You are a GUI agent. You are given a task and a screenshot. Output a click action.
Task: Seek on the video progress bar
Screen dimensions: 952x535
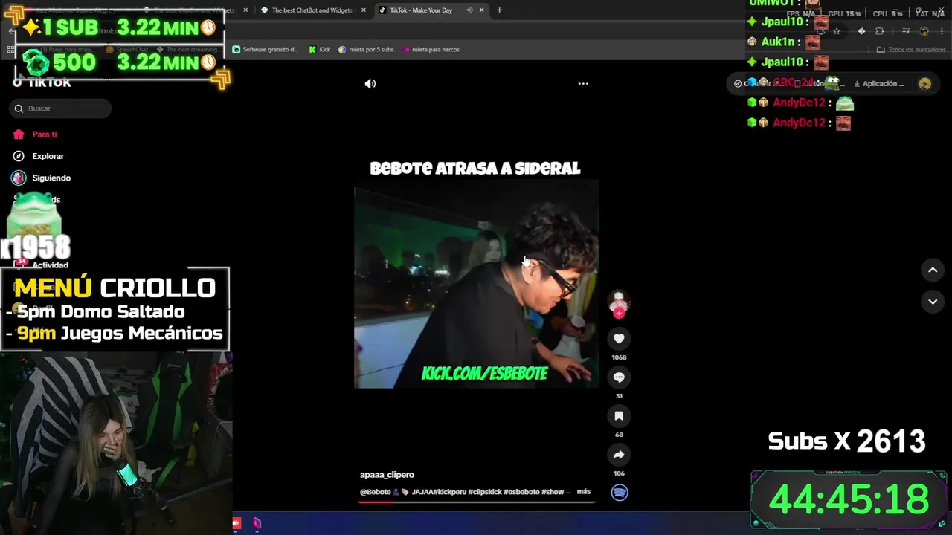pos(476,502)
